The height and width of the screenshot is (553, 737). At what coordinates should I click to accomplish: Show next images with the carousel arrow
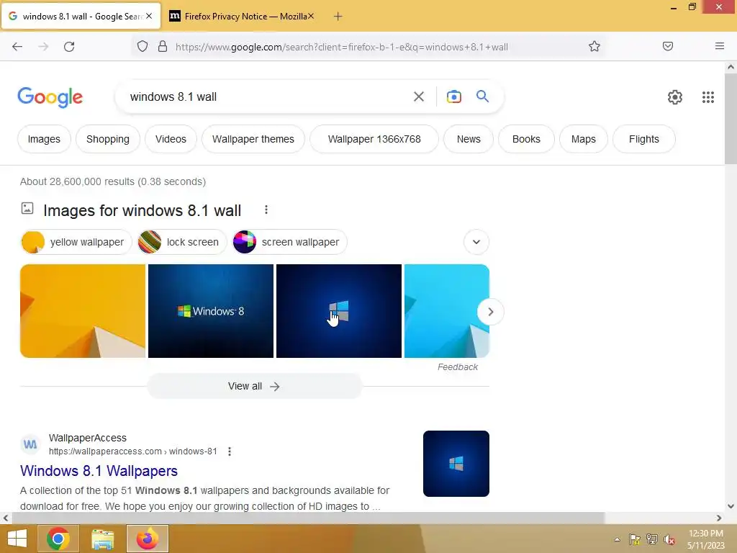[490, 312]
